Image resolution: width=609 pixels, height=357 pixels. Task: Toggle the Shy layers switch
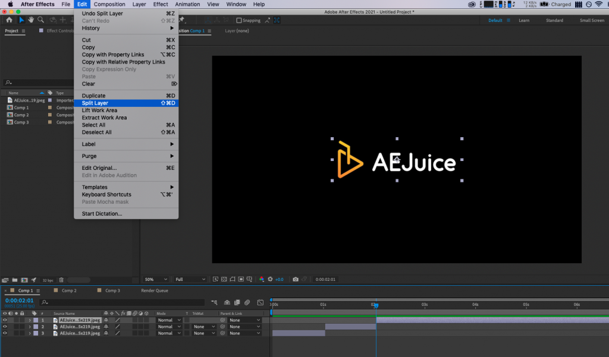point(227,302)
